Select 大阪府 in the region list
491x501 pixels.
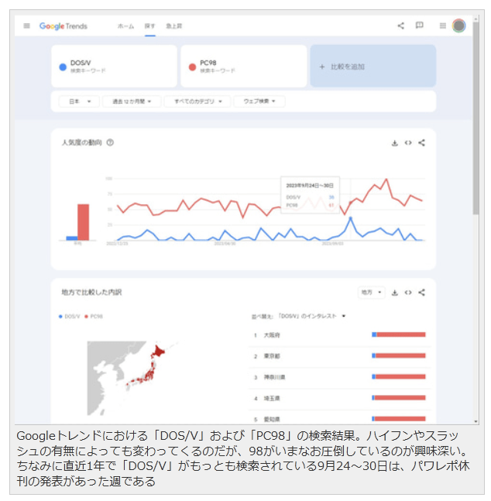(272, 335)
